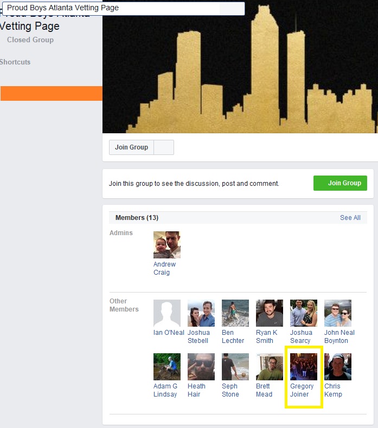Click the Chris Kemp name link
This screenshot has height=428, width=378.
[333, 390]
